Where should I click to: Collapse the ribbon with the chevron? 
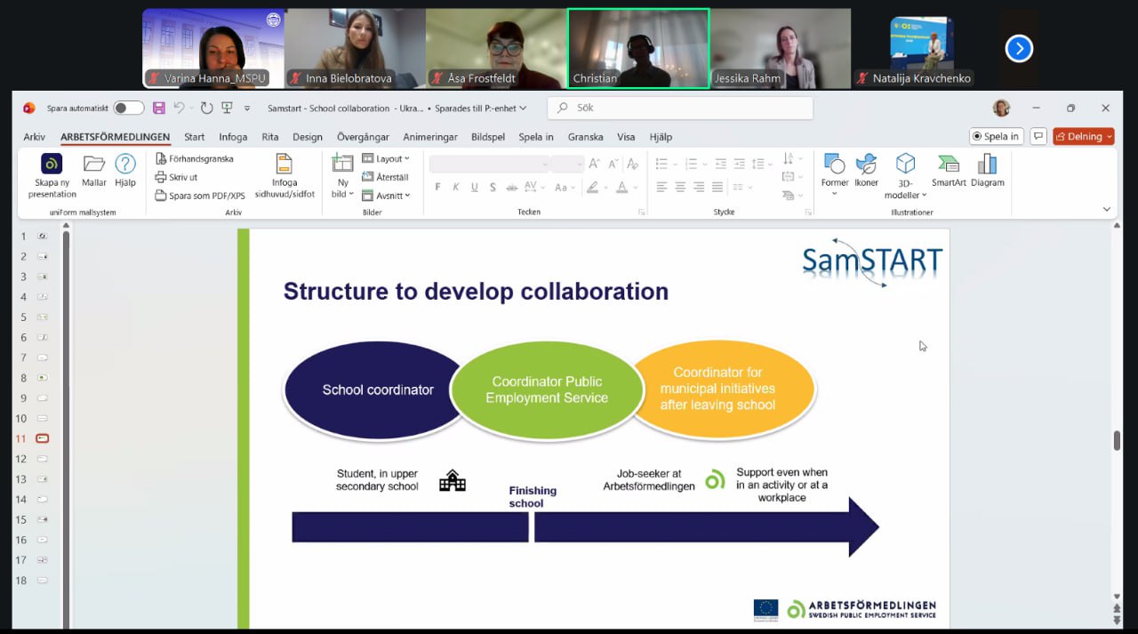pyautogui.click(x=1107, y=210)
